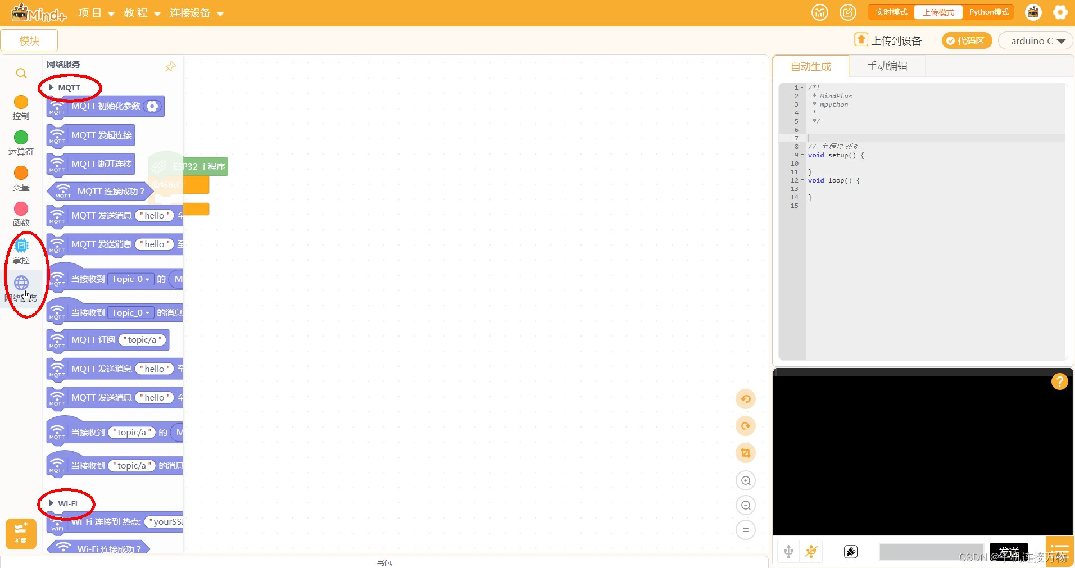The image size is (1075, 568).
Task: Click the orange USB disconnect serial icon
Action: point(810,552)
